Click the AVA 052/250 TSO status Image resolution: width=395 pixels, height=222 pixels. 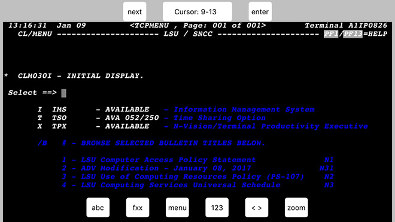(132, 118)
